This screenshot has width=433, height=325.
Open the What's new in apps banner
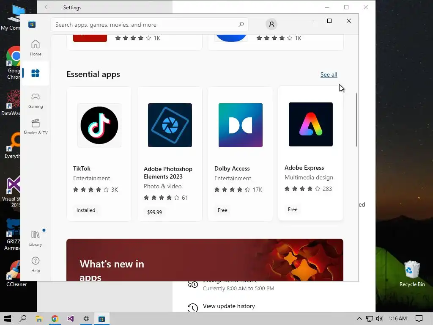coord(205,260)
